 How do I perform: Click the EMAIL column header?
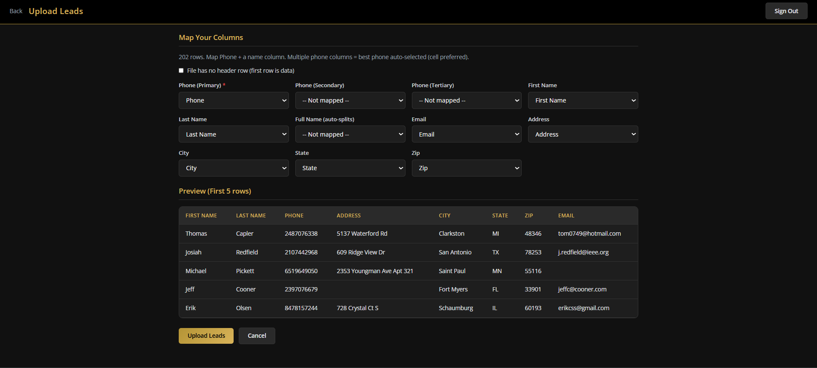click(566, 216)
